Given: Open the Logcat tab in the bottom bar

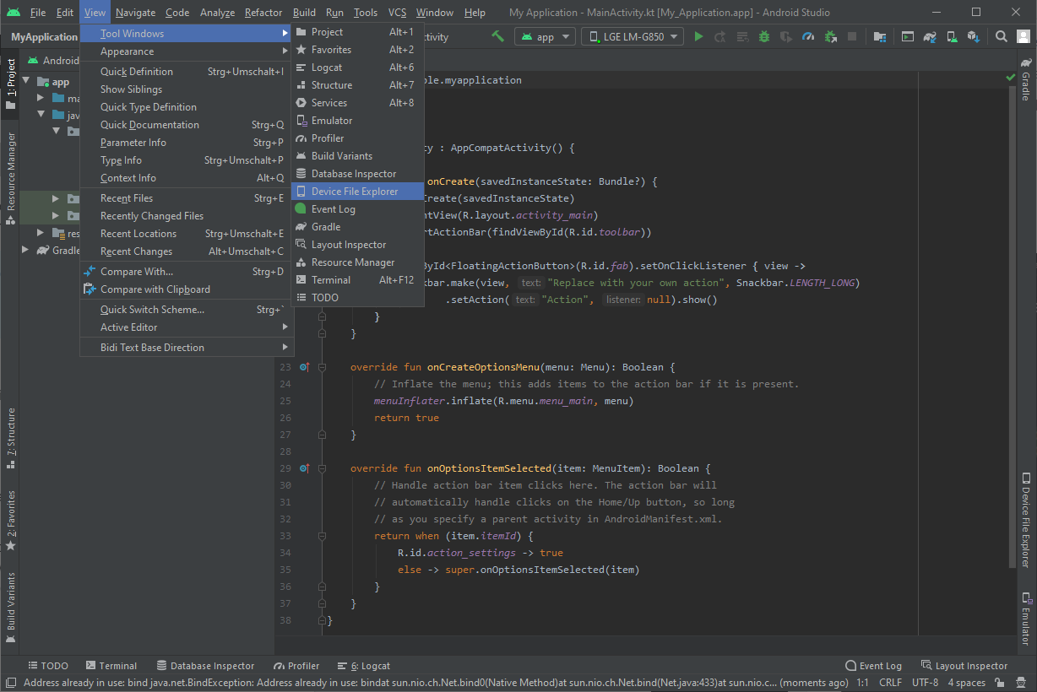Looking at the screenshot, I should 364,666.
